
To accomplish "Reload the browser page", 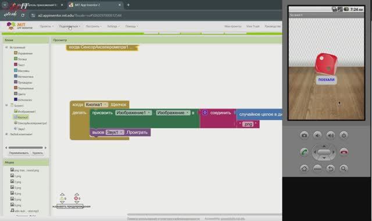I will [x=23, y=15].
